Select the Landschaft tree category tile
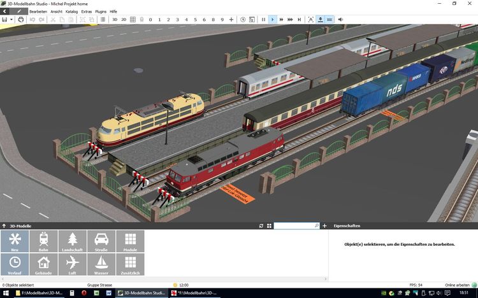Screen dimensions: 478x298 (72, 241)
